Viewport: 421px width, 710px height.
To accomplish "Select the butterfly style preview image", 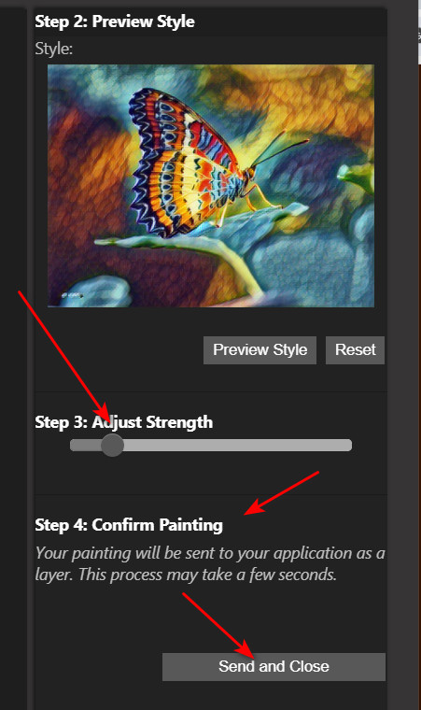I will coord(211,186).
